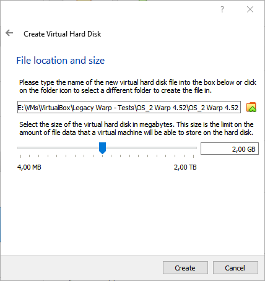Image resolution: width=265 pixels, height=281 pixels.
Task: Open help via question mark icon
Action: (x=222, y=9)
